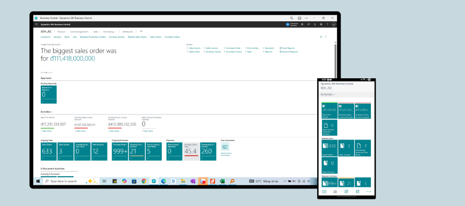Open Excel Reports action
Screen dimensions: 465x206
[287, 48]
